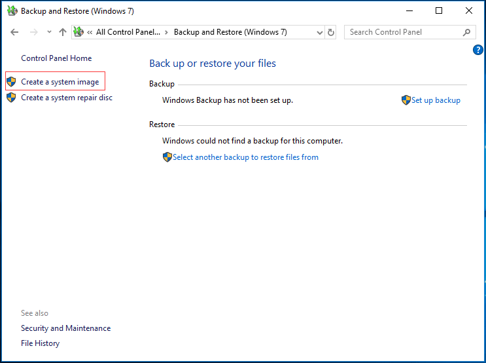Screen dimensions: 486x363
Task: Open File History link
Action: pos(41,343)
